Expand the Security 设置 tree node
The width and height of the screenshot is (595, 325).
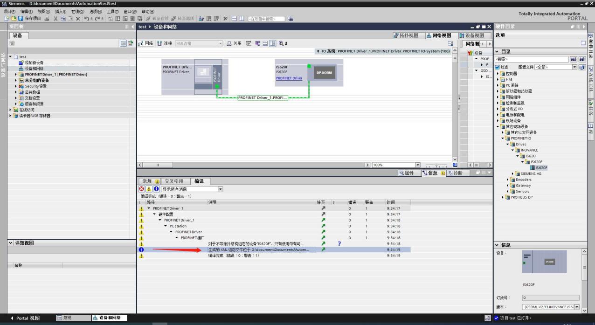(16, 86)
